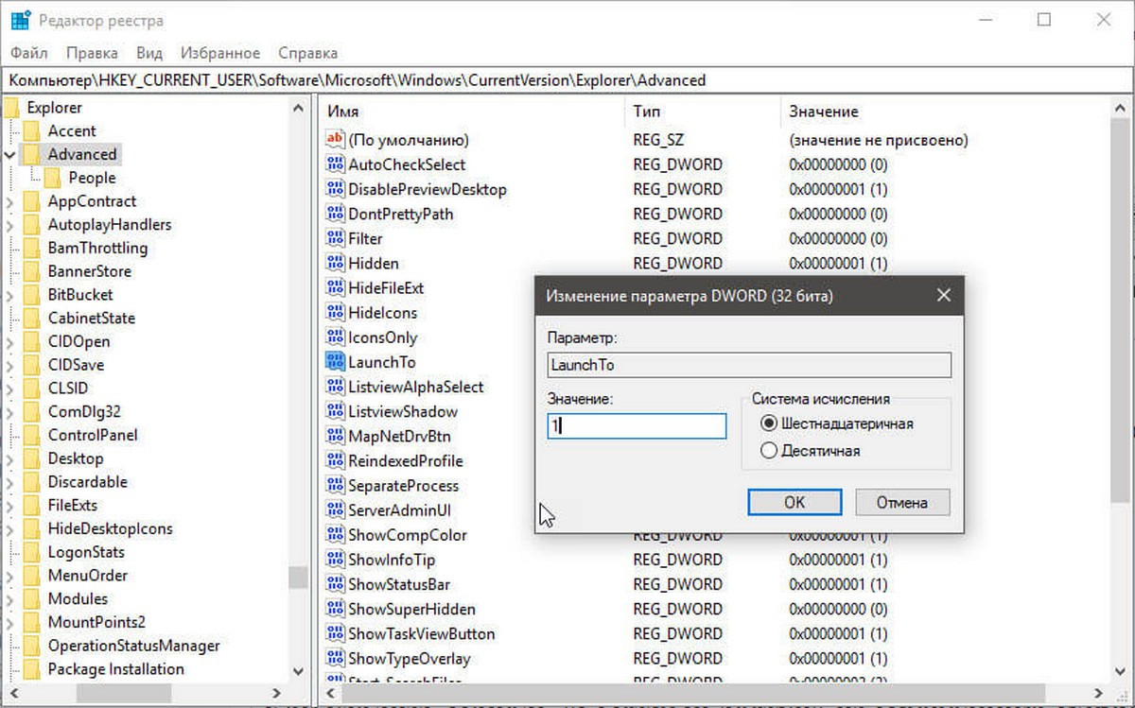Click the LaunchTo value icon
1135x708 pixels.
point(335,361)
